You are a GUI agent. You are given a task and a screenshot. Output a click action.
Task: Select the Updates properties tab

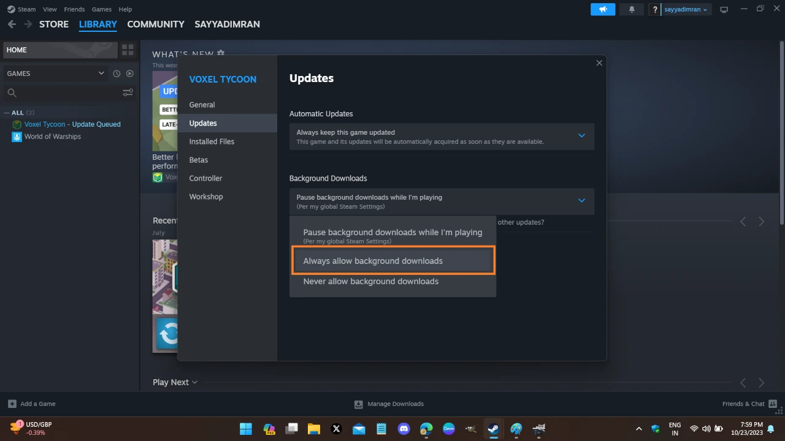227,123
